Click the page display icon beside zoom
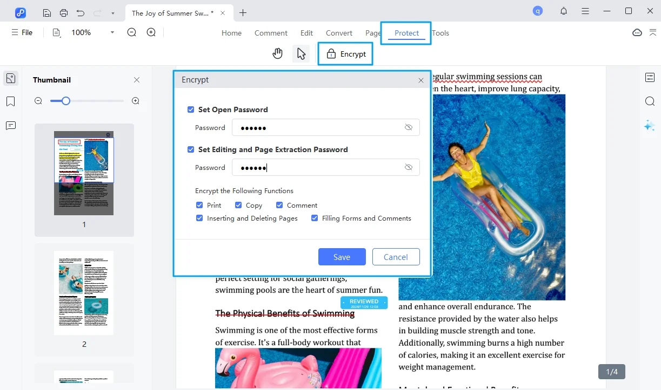 tap(57, 32)
